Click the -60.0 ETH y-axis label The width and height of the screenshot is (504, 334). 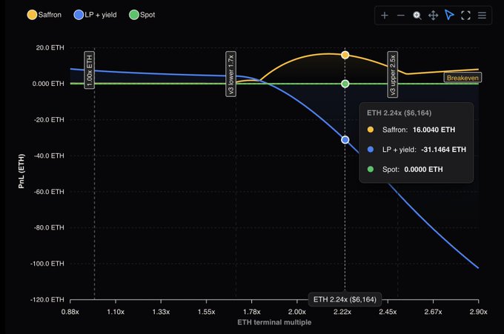click(x=49, y=192)
